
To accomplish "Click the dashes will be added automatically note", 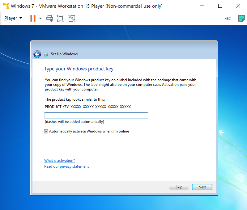I will click(75, 122).
